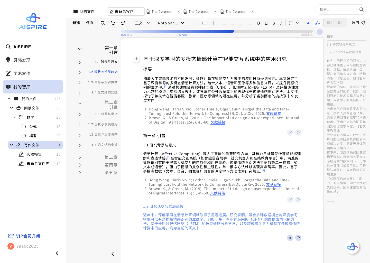Click the VIP会员升级 upgrade link

(x=28, y=236)
